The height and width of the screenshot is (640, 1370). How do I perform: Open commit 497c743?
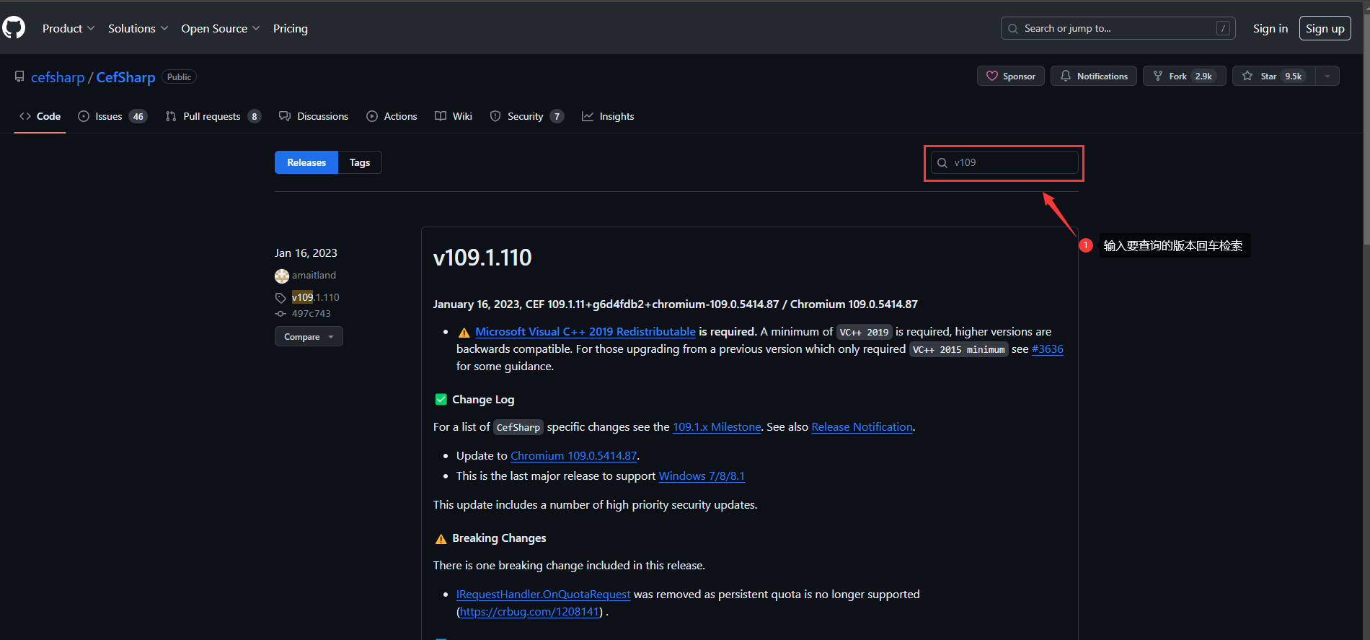pyautogui.click(x=311, y=314)
